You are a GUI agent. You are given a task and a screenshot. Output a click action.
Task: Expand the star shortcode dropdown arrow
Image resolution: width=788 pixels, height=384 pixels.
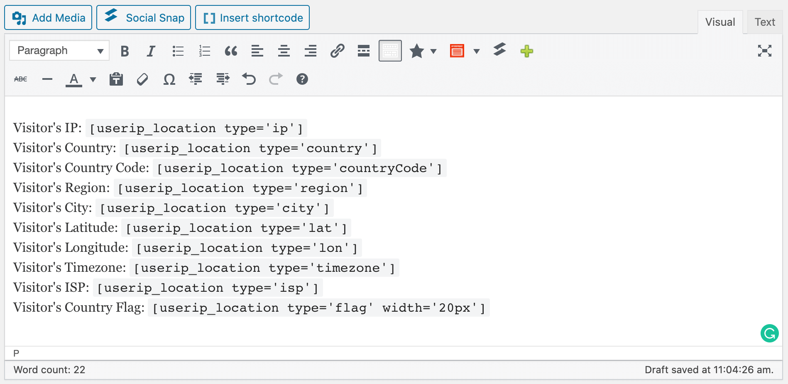click(x=433, y=52)
